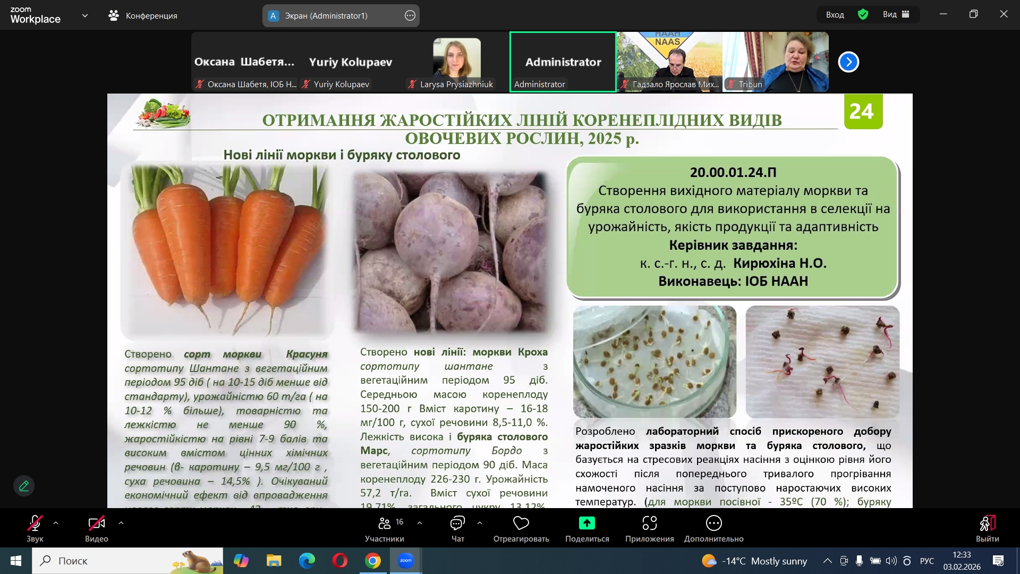The width and height of the screenshot is (1020, 574).
Task: Click the Выйти leave meeting icon
Action: [987, 524]
